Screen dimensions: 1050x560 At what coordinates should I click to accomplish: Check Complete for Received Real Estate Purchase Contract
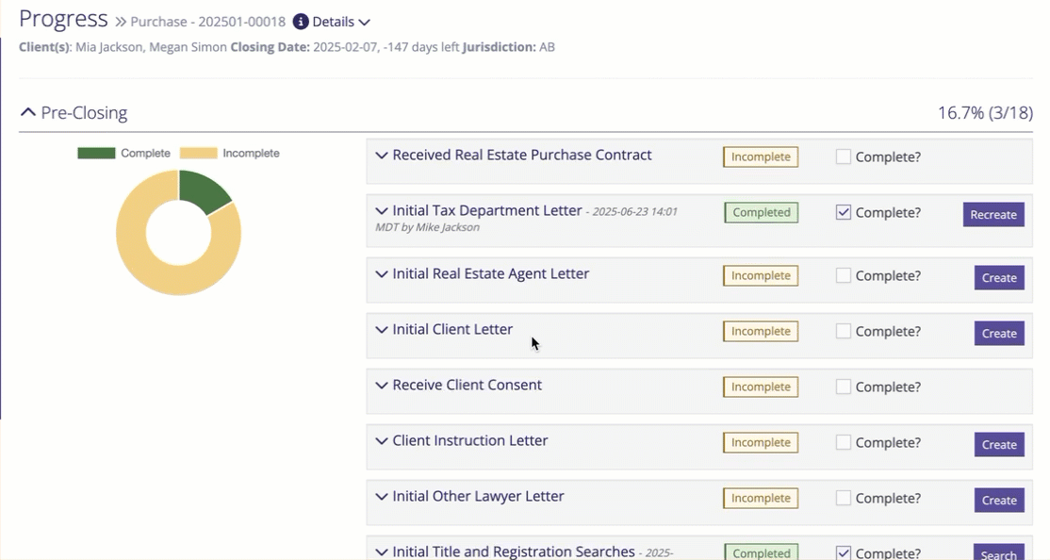pyautogui.click(x=844, y=157)
